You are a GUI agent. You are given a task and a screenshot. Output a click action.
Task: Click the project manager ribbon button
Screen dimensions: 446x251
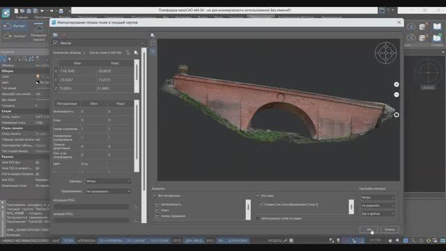(x=39, y=31)
